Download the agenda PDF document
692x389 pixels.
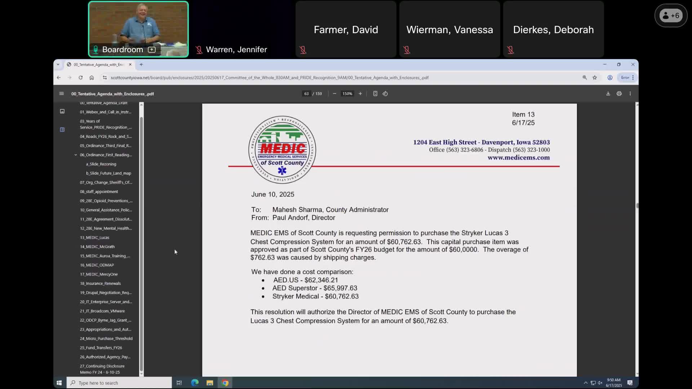[608, 93]
